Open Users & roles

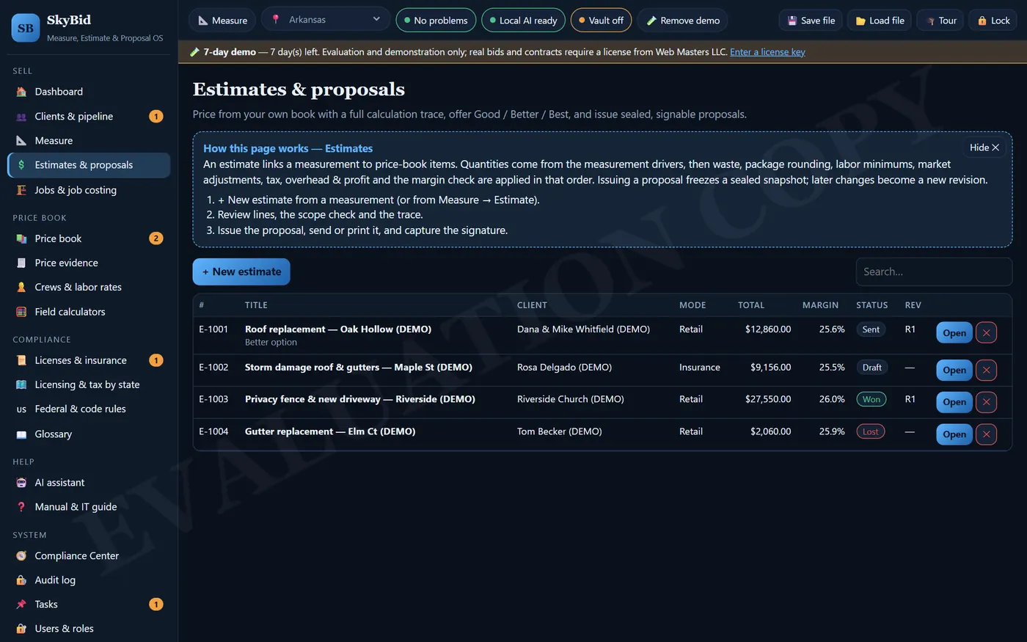click(89, 628)
